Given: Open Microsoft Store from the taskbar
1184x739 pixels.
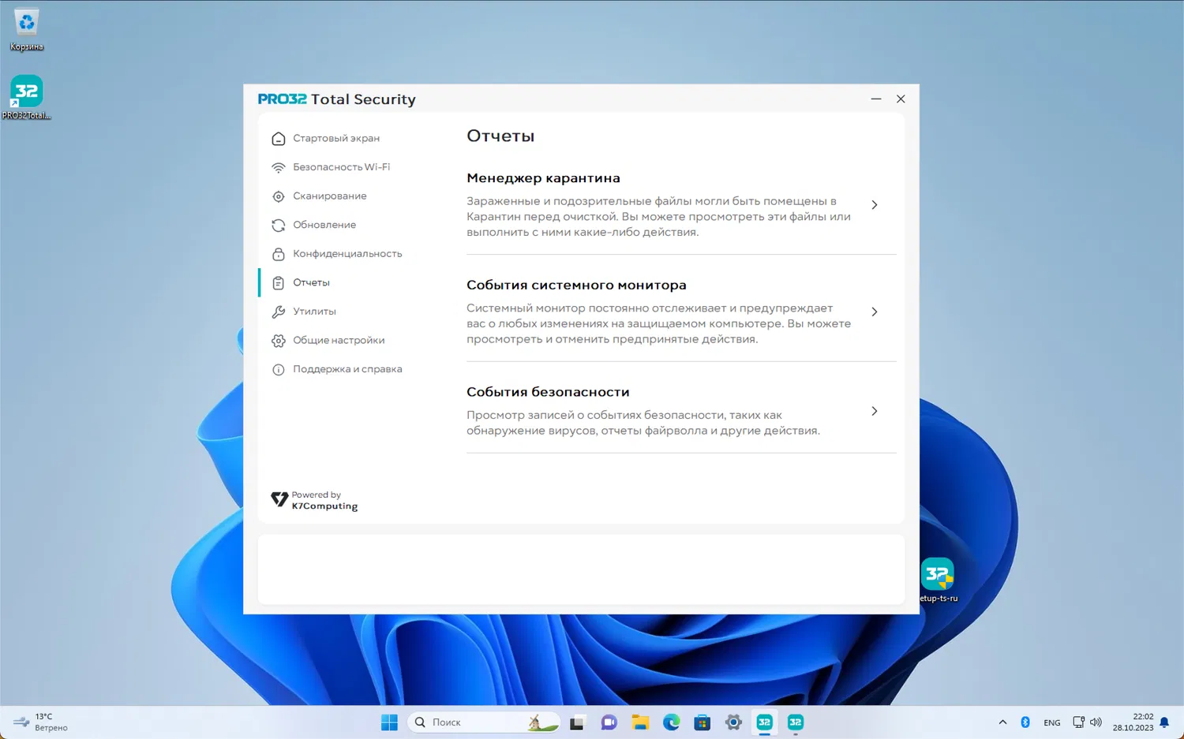Looking at the screenshot, I should [x=703, y=722].
